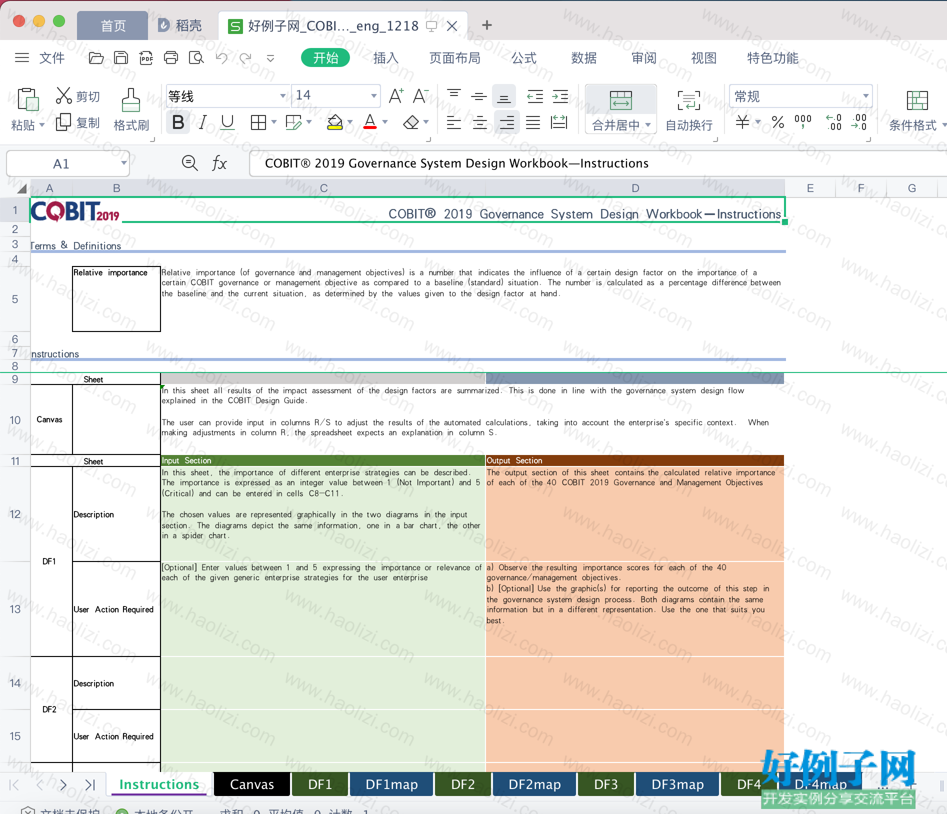Apply percent style

(777, 122)
